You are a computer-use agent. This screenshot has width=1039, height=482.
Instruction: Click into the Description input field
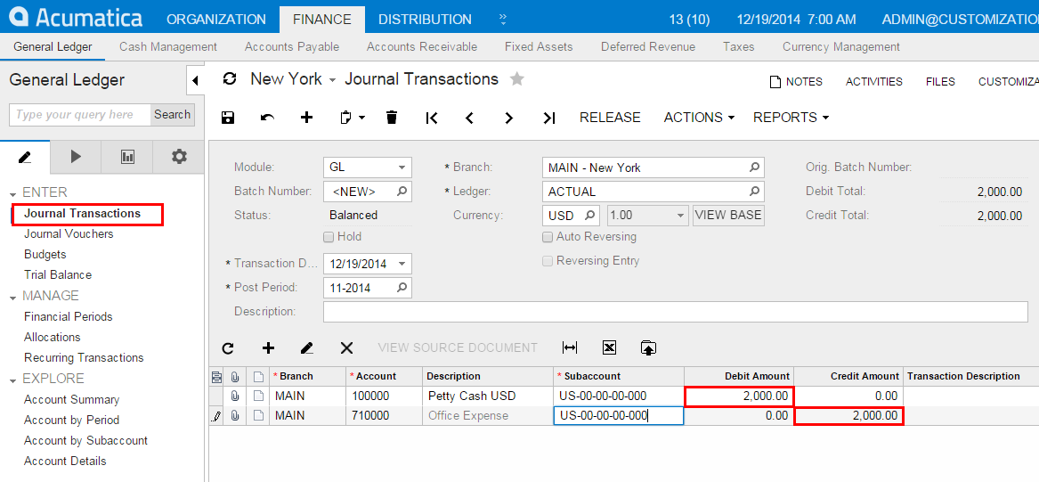675,312
